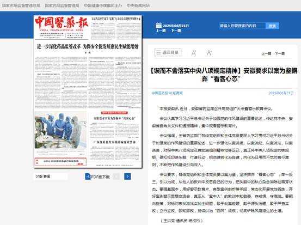Decrease article font size with A-

click(209, 53)
